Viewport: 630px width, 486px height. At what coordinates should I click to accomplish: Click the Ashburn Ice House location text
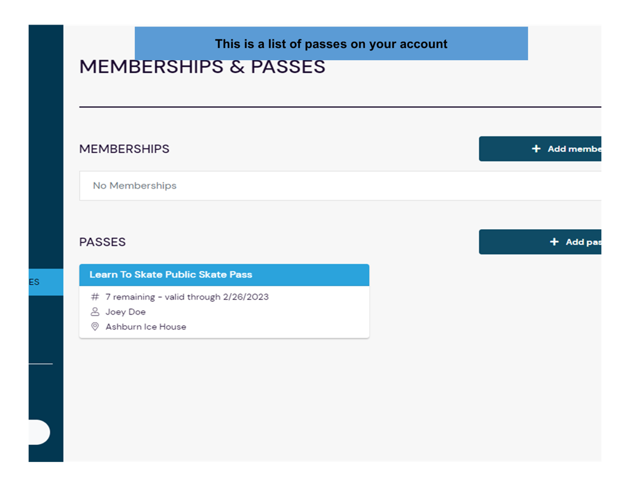[x=146, y=327]
